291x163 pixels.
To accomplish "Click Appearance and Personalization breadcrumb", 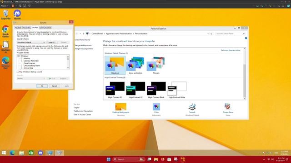I will [119, 34].
